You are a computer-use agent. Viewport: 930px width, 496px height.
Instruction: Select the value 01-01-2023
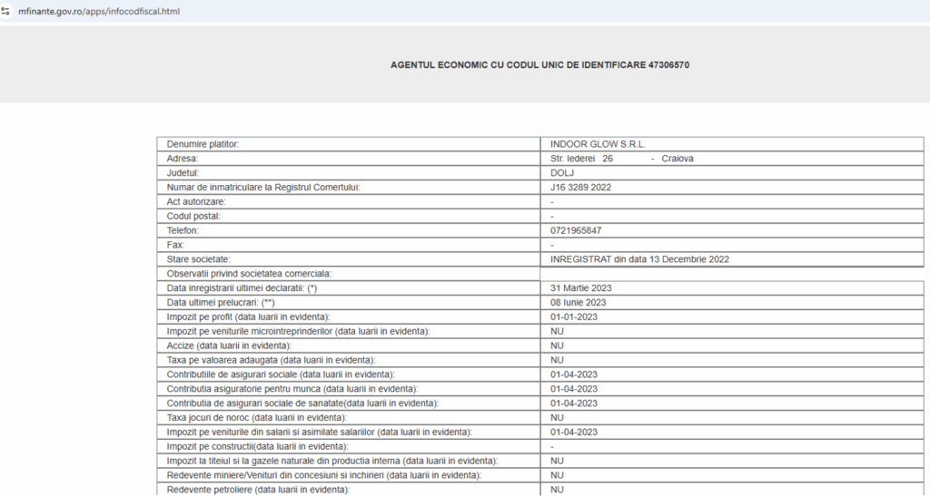[x=574, y=316]
